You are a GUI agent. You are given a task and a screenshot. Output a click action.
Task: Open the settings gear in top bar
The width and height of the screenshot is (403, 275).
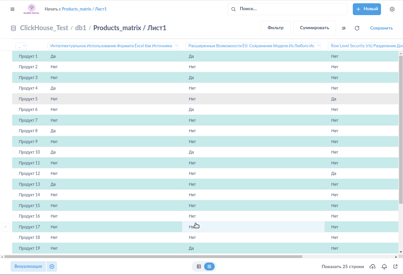click(x=392, y=9)
